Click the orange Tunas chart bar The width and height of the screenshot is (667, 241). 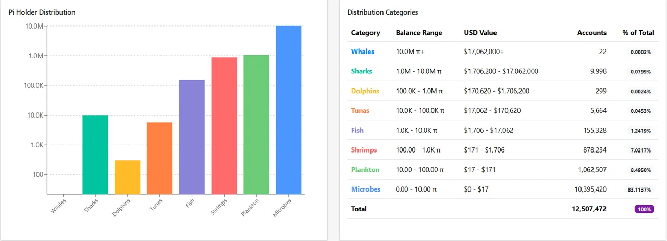[x=159, y=158]
